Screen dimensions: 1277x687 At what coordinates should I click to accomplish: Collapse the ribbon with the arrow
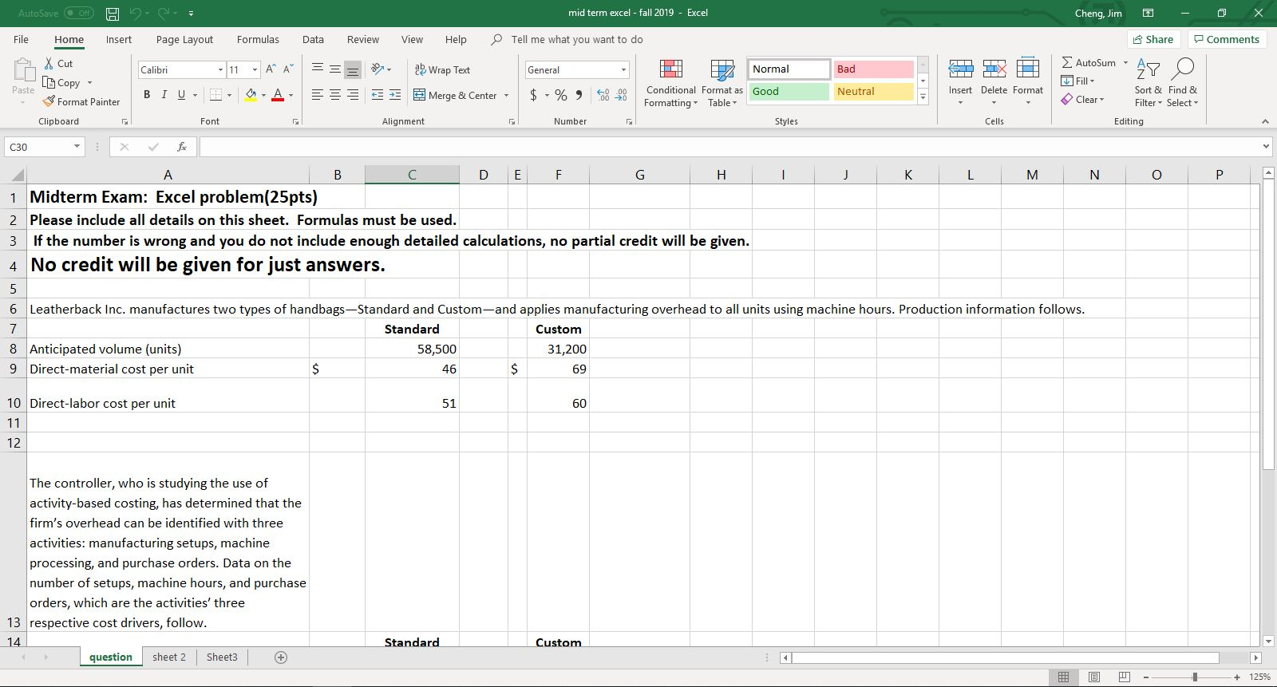pyautogui.click(x=1264, y=121)
